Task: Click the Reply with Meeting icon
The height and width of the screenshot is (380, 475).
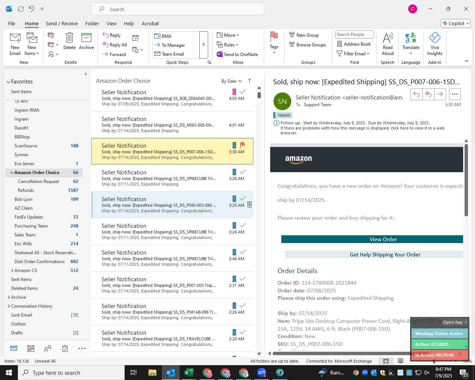Action: (x=135, y=38)
